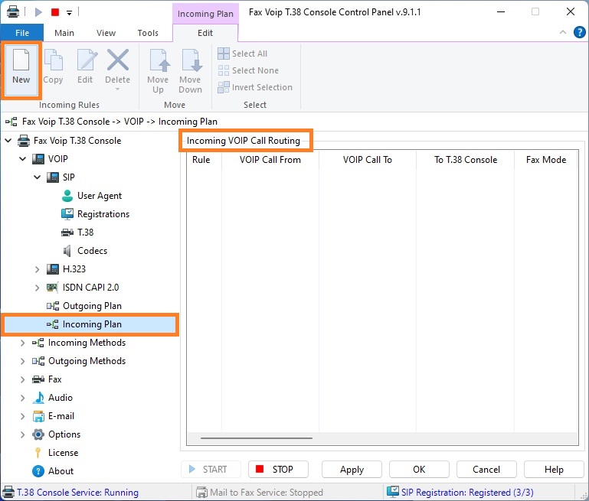
Task: Collapse the SIP tree node
Action: click(38, 177)
